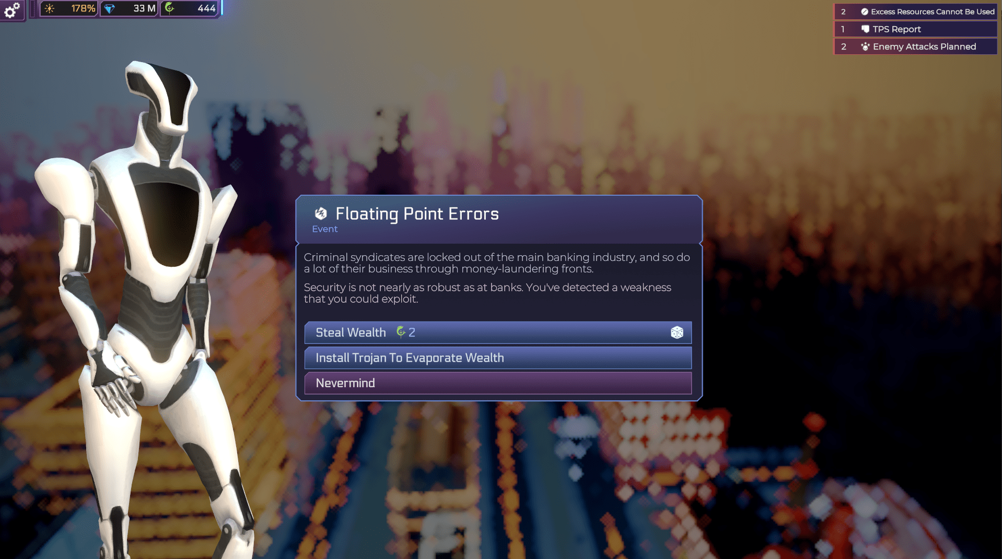
Task: Click the Floating Point Errors title header
Action: pos(417,213)
